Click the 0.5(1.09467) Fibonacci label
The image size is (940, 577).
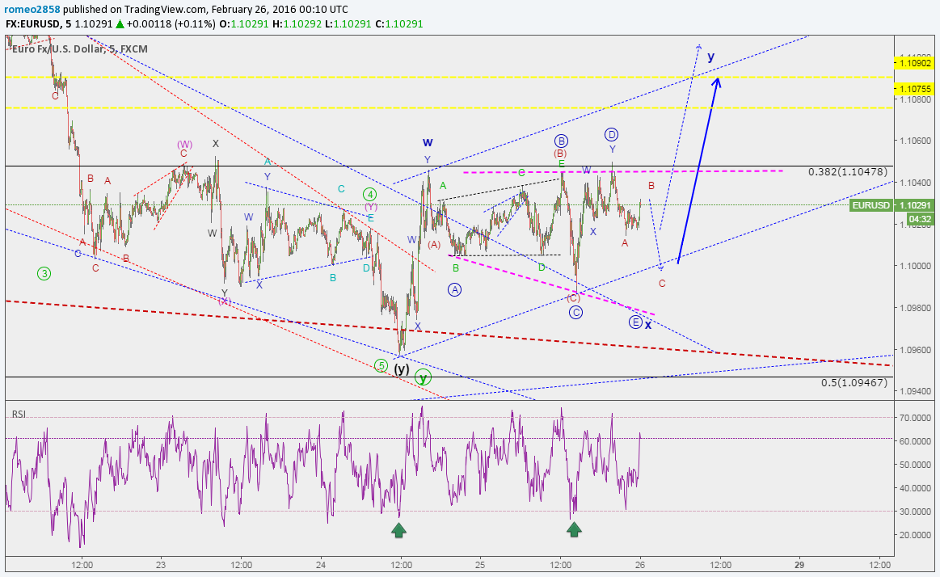click(x=854, y=382)
